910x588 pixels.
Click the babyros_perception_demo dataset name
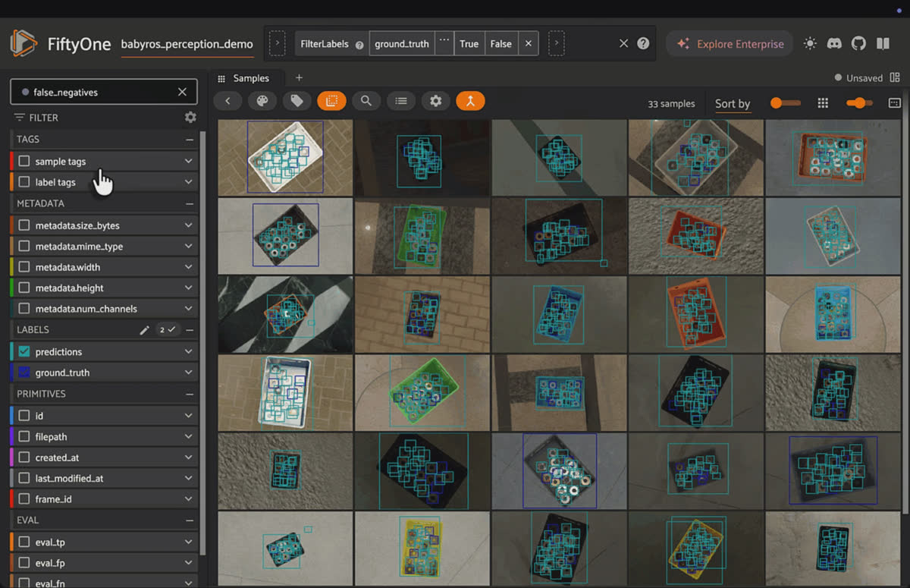[x=187, y=44]
